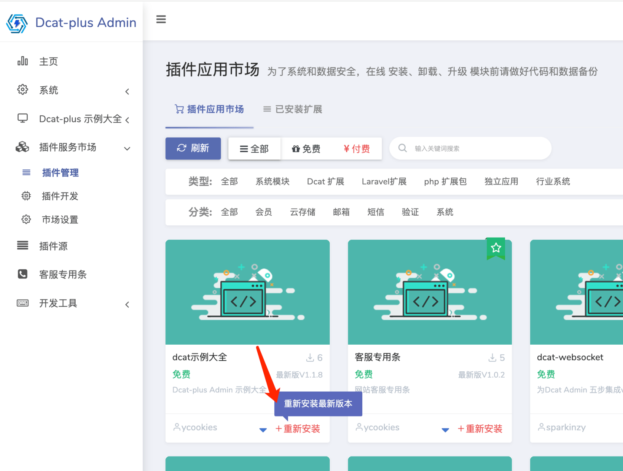Click the 刷新 refresh button
Viewport: 623px width, 471px height.
pyautogui.click(x=193, y=148)
